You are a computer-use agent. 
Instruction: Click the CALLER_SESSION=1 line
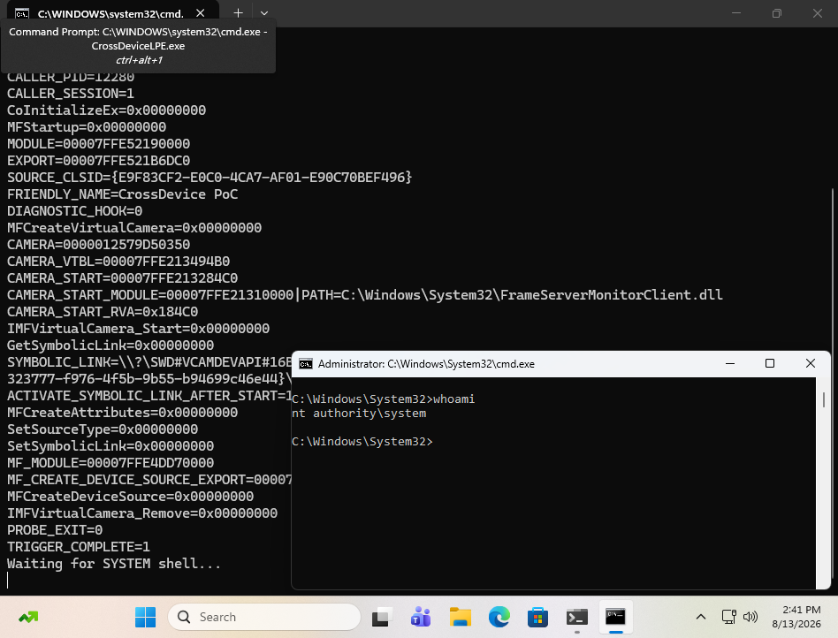coord(70,94)
